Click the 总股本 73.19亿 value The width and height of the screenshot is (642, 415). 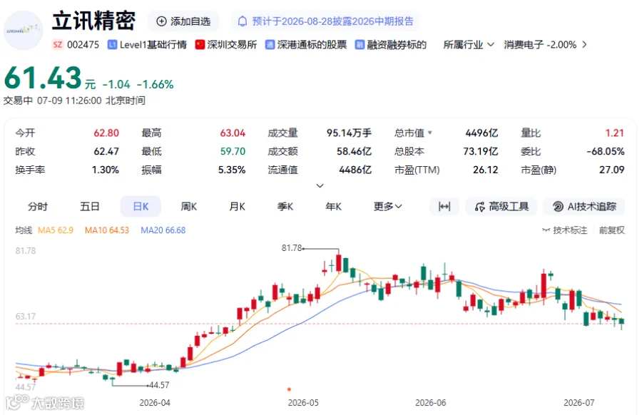coord(480,151)
